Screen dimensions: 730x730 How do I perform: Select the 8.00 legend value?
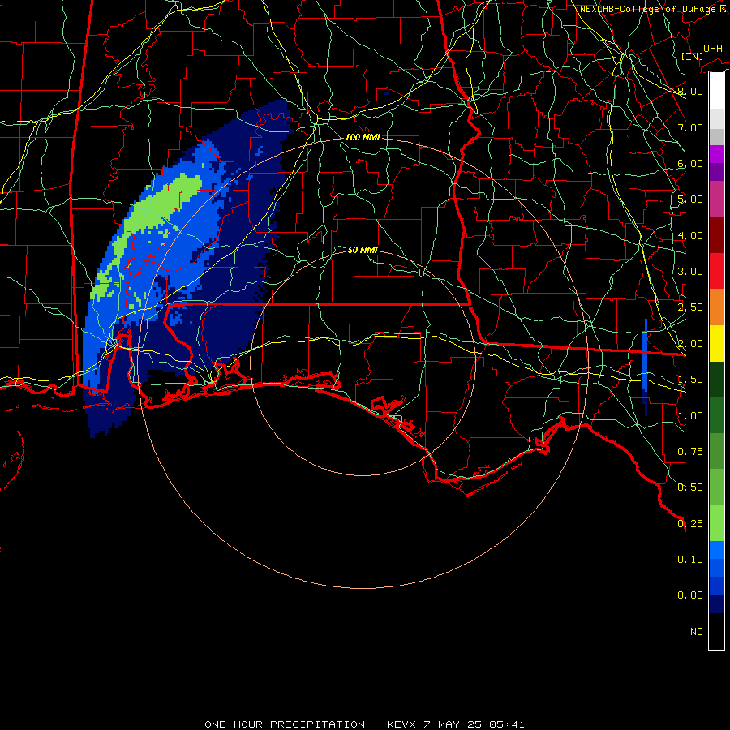[690, 91]
